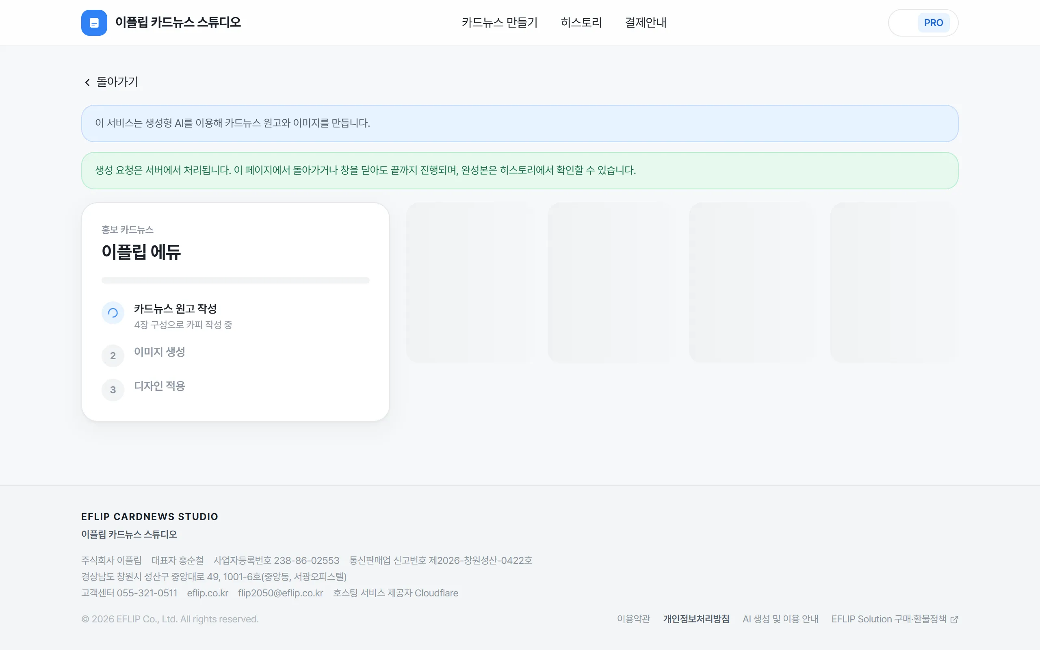The width and height of the screenshot is (1040, 650).
Task: Click the step 2 number badge
Action: click(113, 355)
